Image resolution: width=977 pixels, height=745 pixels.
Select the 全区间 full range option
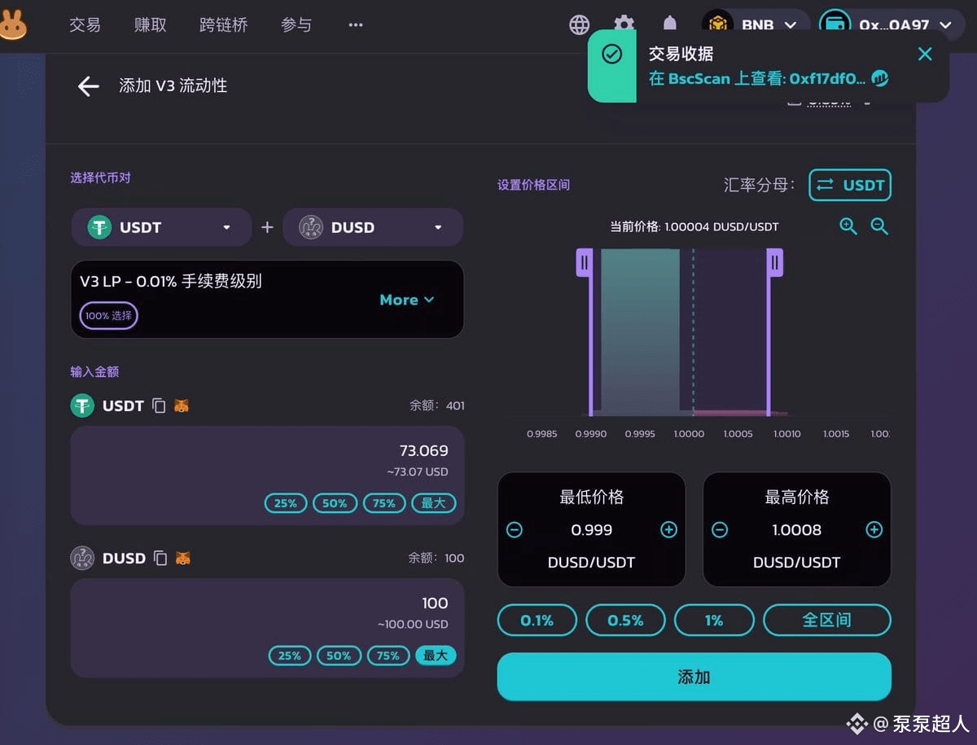pos(827,620)
